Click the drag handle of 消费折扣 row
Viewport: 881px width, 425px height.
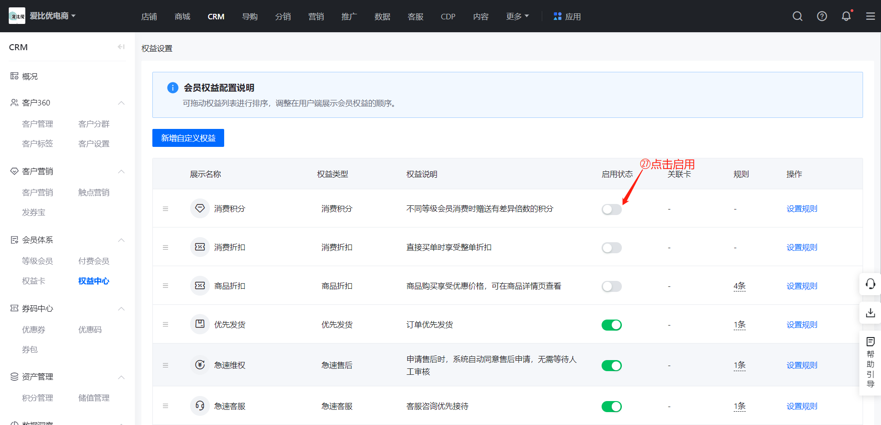coord(165,248)
